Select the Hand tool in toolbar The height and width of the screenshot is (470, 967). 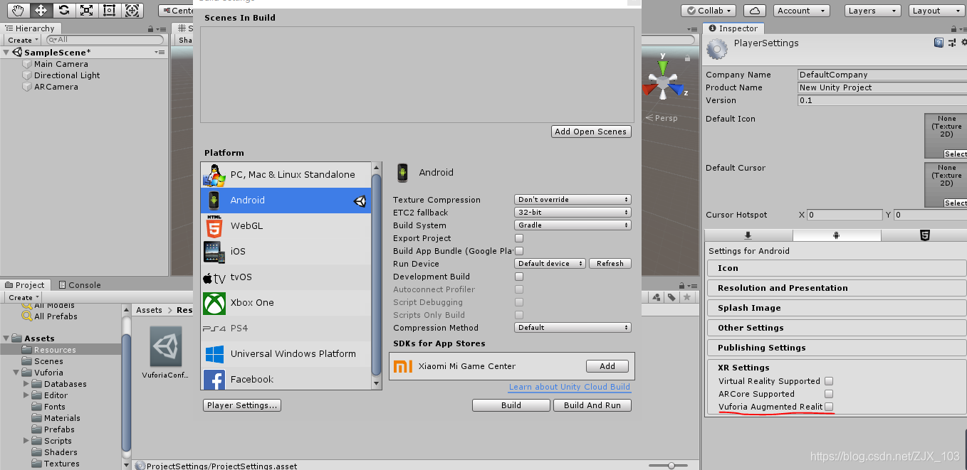19,10
